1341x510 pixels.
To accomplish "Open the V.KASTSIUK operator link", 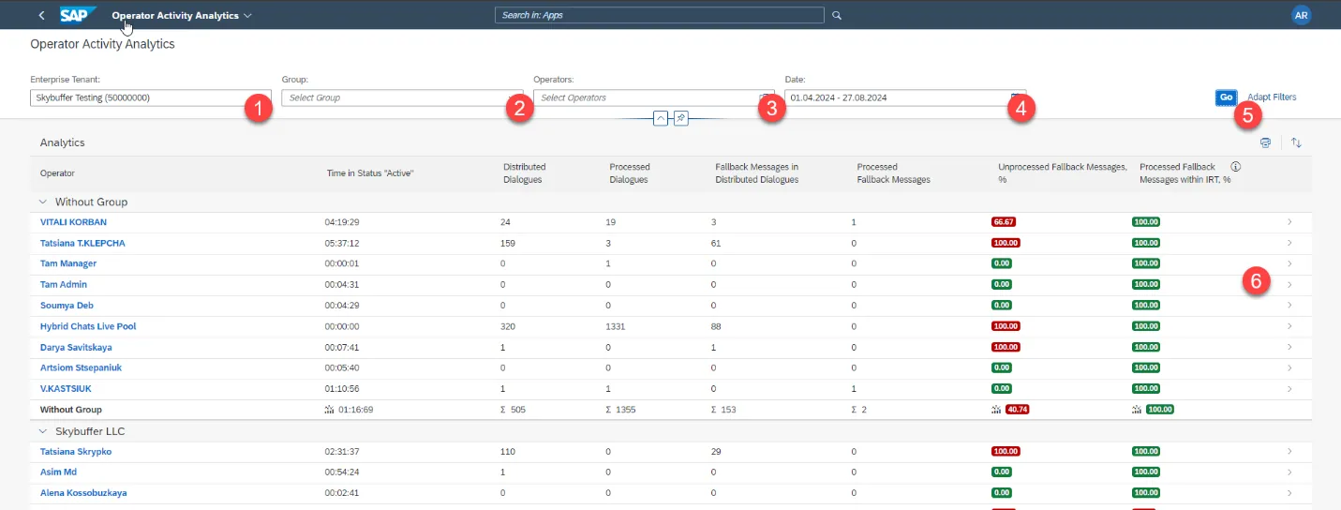I will pyautogui.click(x=66, y=388).
